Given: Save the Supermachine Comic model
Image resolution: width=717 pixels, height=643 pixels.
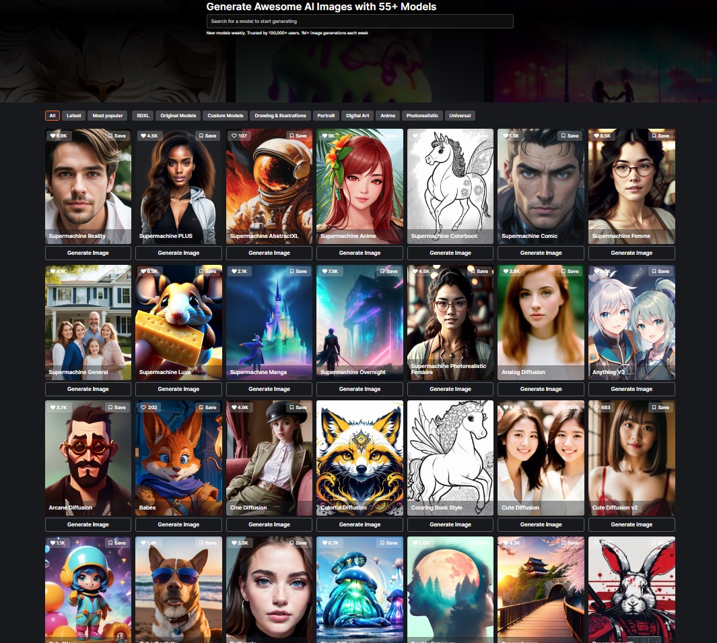Looking at the screenshot, I should coord(570,136).
